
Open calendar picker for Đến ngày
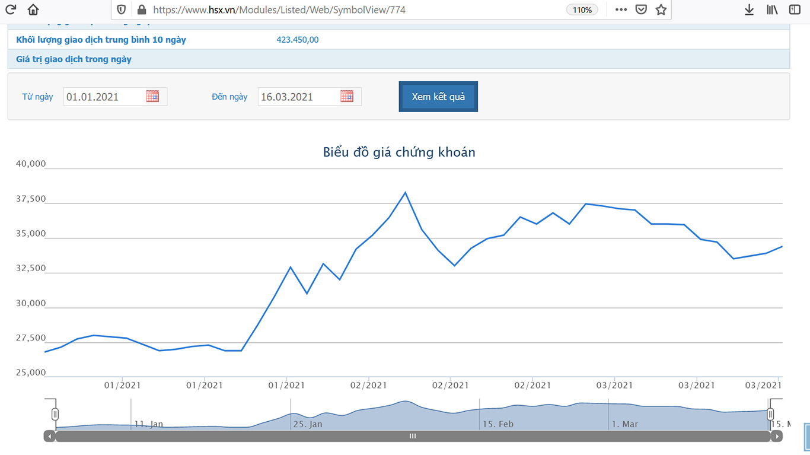click(347, 96)
